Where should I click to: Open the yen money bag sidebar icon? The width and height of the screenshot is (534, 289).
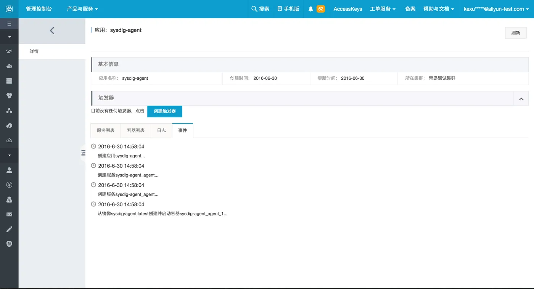click(9, 199)
